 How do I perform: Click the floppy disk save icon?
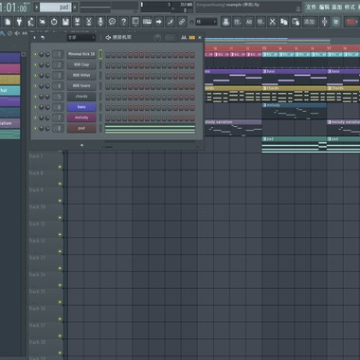tap(65, 22)
